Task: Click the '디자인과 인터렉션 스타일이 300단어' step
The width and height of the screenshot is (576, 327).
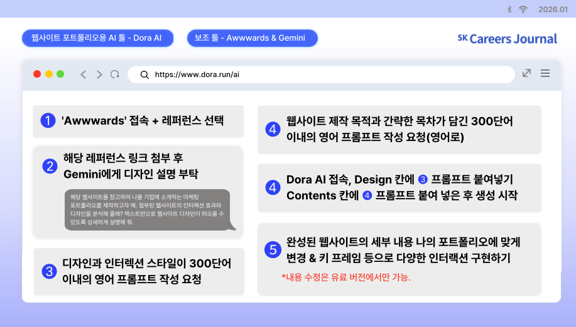Action: pos(139,272)
